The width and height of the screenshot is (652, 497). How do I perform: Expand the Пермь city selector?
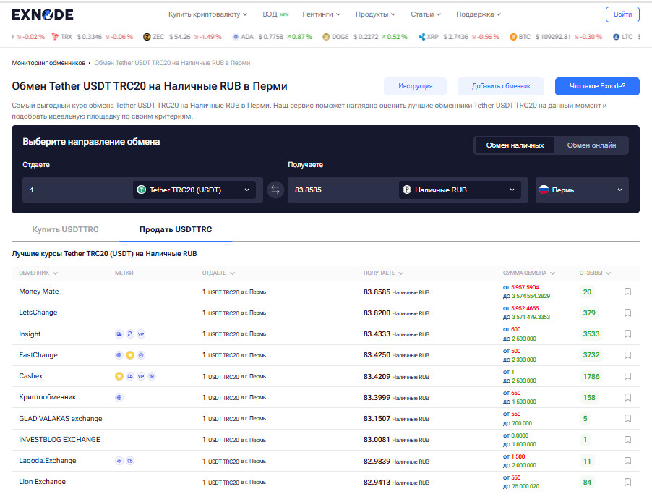click(x=581, y=190)
